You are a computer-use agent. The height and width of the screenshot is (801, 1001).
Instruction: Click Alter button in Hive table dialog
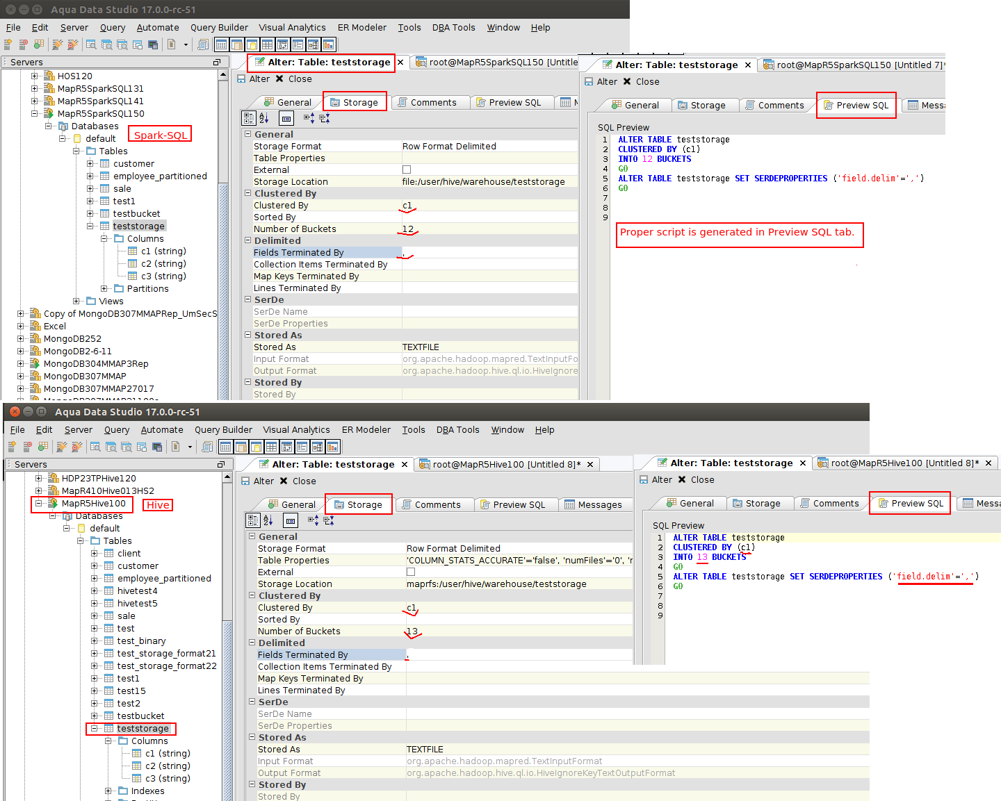pyautogui.click(x=257, y=481)
